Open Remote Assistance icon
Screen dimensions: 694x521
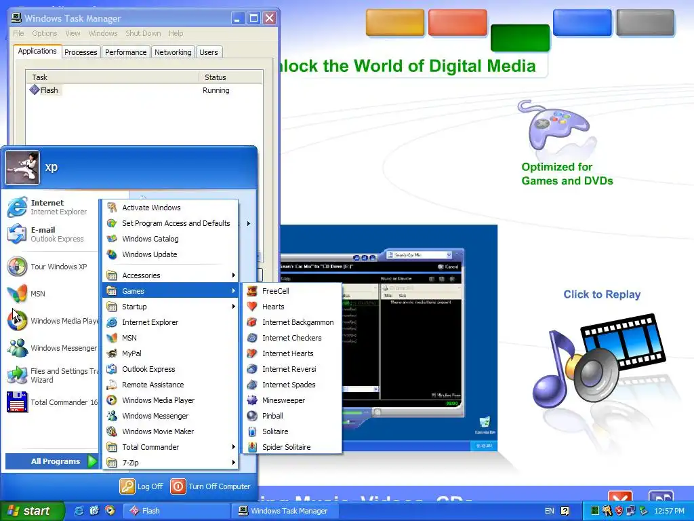point(112,385)
